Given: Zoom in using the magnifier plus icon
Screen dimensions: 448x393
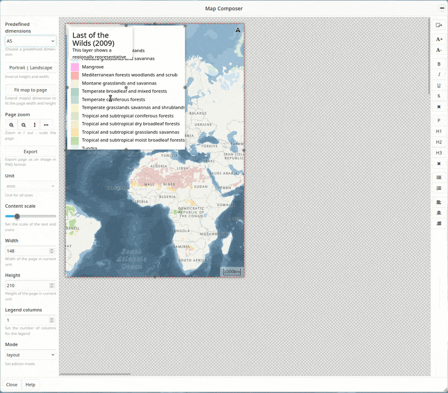Looking at the screenshot, I should click(x=12, y=125).
